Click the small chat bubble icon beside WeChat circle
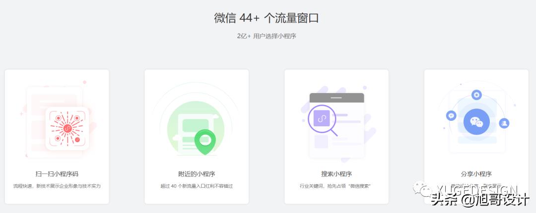 [451, 115]
